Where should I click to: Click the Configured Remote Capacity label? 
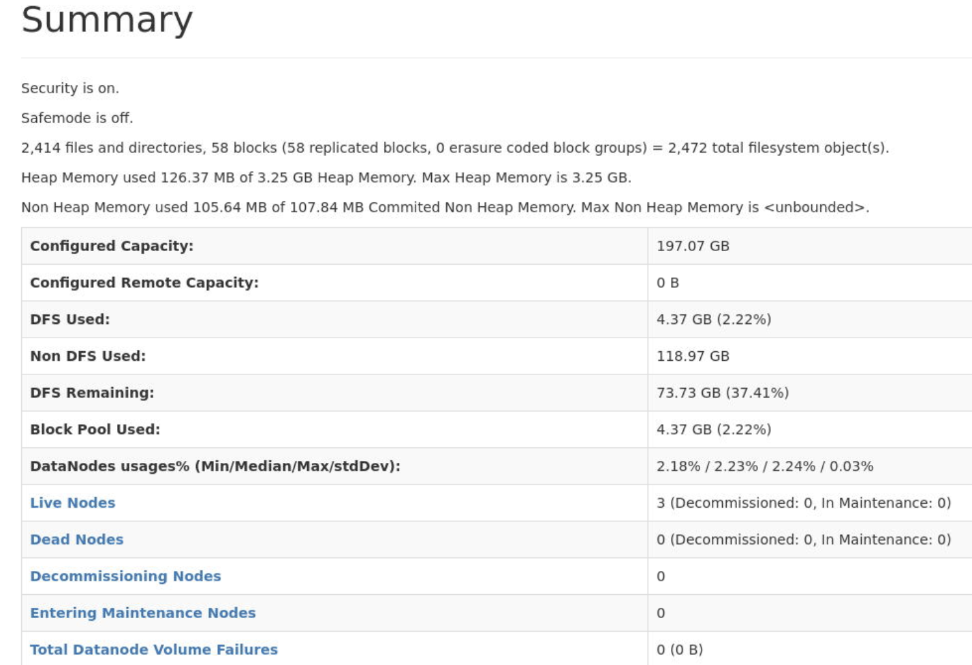(144, 282)
